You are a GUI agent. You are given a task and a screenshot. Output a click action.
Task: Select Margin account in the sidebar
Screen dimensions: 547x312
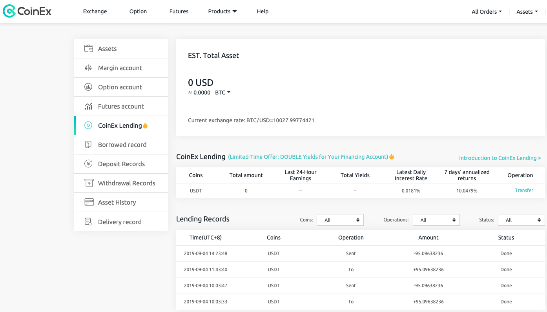(121, 68)
